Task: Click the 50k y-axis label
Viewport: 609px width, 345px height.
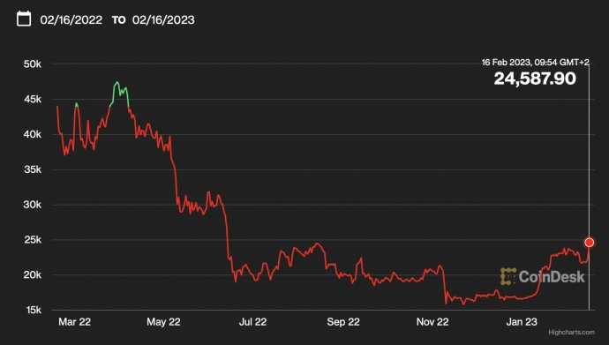Action: 33,64
